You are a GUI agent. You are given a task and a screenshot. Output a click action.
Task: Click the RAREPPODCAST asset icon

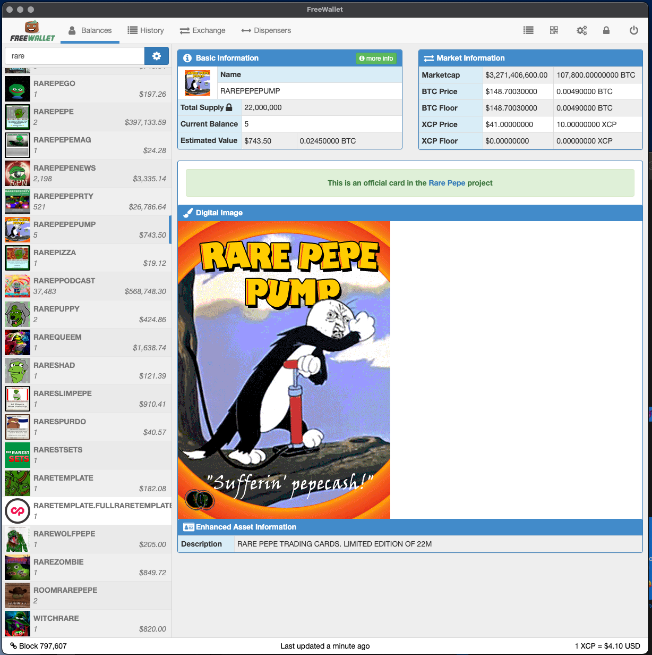[x=18, y=286]
